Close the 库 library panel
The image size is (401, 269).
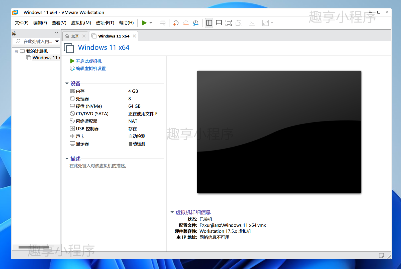coord(56,33)
